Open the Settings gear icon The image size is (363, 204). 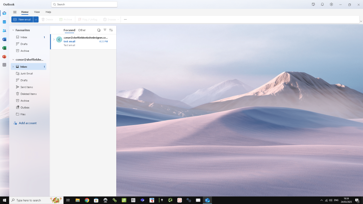[331, 4]
